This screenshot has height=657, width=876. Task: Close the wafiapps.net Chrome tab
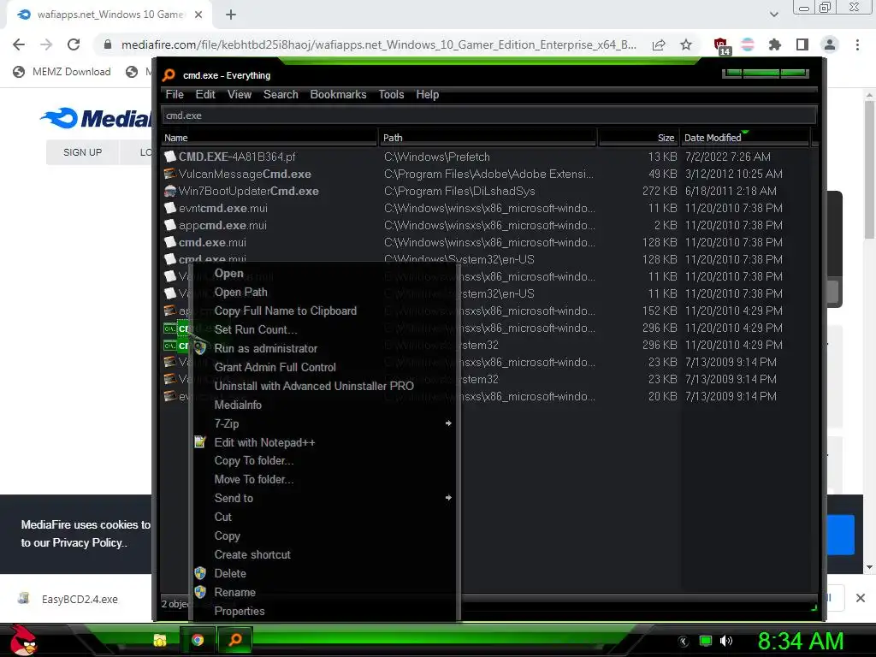tap(198, 15)
